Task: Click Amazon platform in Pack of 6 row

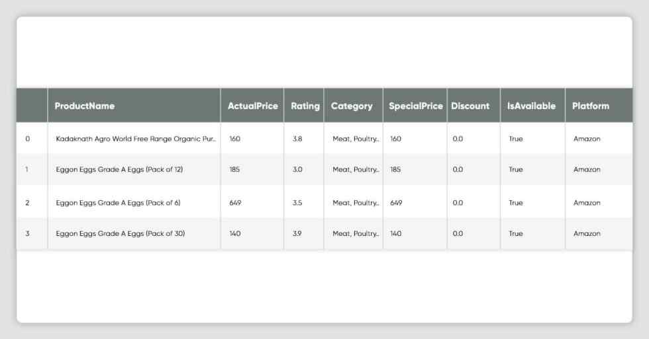Action: click(587, 203)
